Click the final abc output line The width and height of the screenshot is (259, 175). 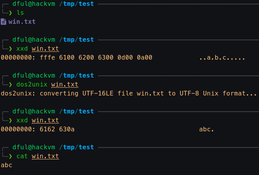tap(7, 165)
